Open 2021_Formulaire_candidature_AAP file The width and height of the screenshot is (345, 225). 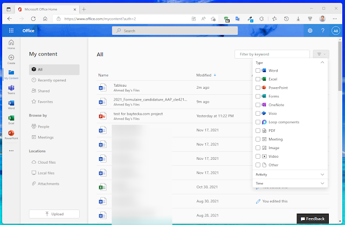(x=150, y=100)
